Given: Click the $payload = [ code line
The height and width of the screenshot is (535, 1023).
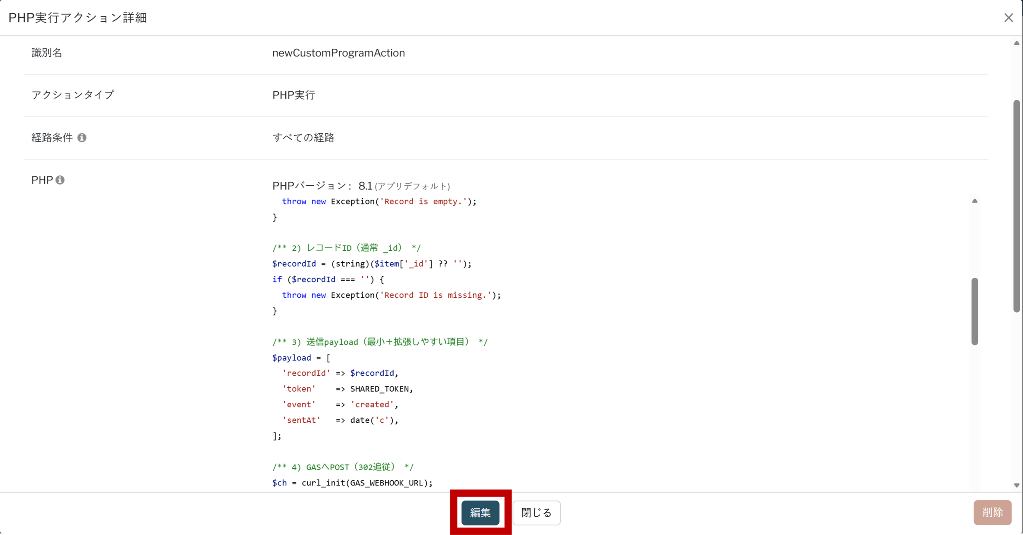Looking at the screenshot, I should tap(301, 358).
